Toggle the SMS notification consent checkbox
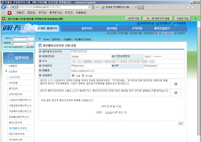 pos(176,92)
